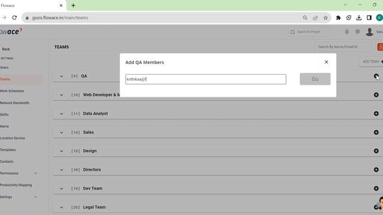Open the tab search chevron
This screenshot has width=383, height=215.
(x=345, y=5)
